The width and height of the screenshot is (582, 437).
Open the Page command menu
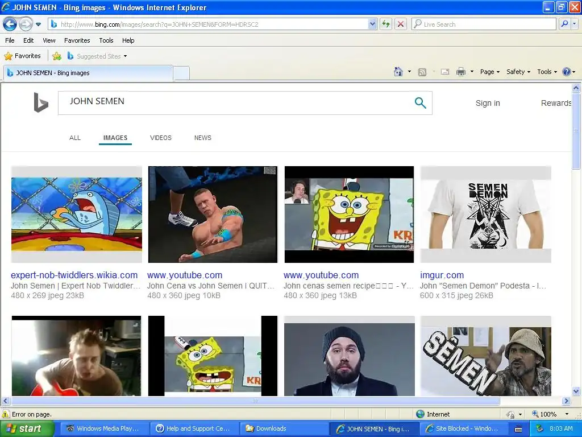point(489,72)
